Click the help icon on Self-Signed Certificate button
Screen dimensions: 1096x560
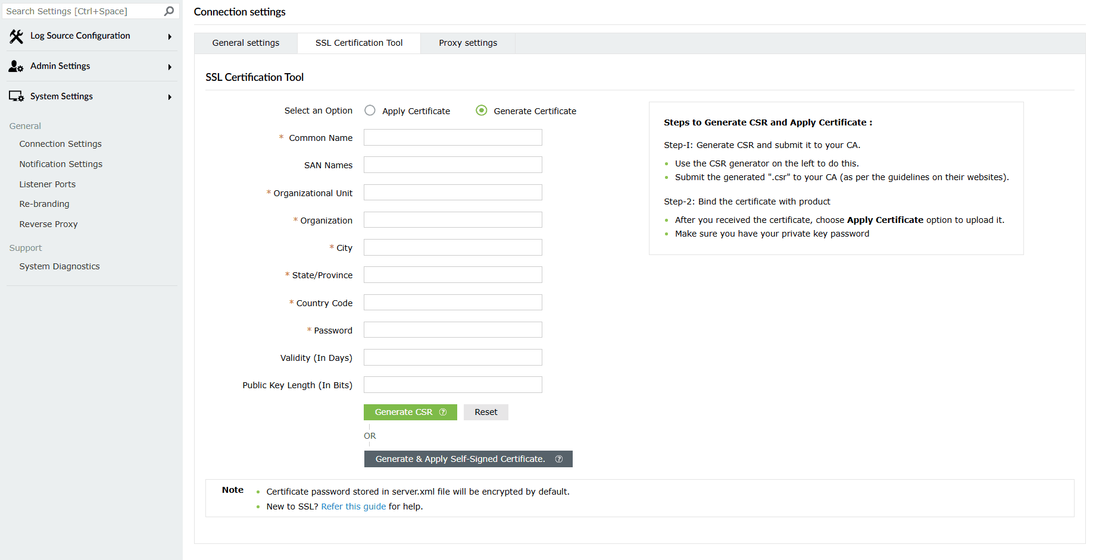559,459
